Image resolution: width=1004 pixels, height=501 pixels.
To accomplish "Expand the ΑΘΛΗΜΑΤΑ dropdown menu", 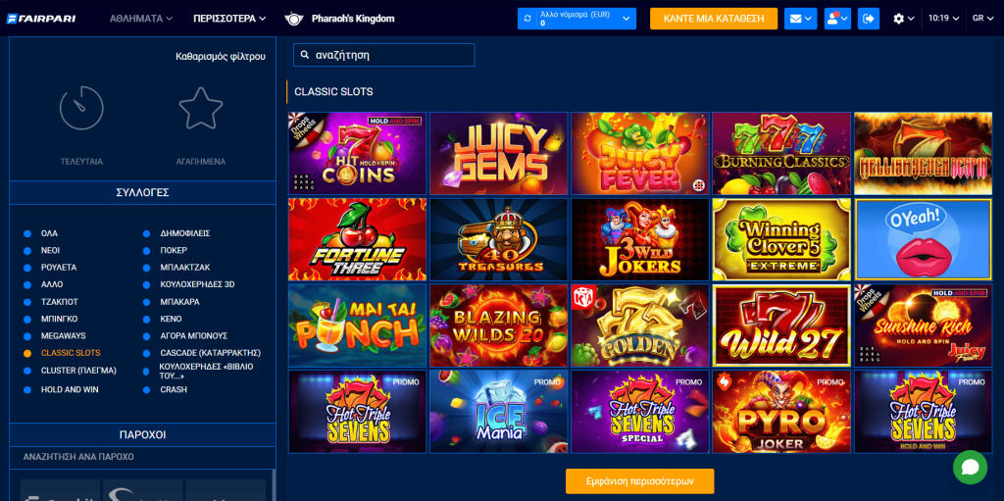I will click(x=141, y=19).
